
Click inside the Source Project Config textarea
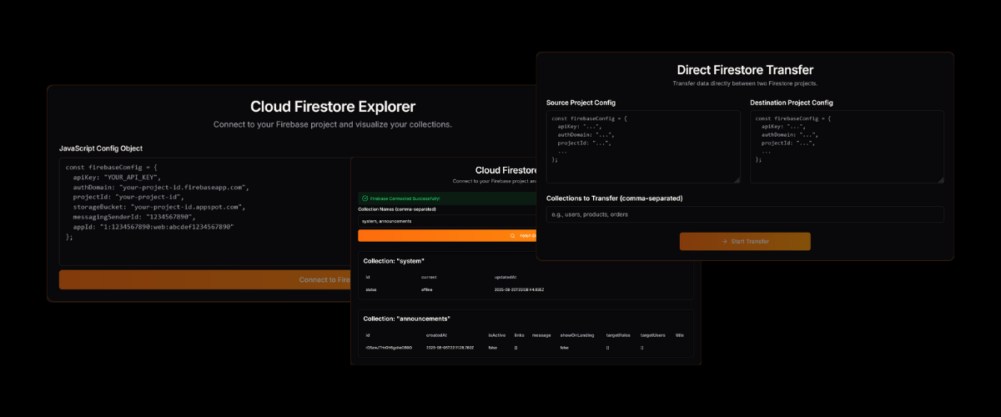(x=643, y=147)
